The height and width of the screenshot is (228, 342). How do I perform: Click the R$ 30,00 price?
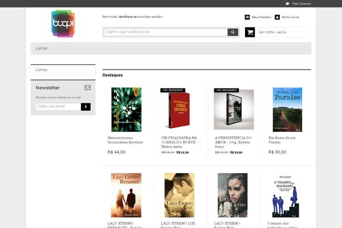[277, 152]
